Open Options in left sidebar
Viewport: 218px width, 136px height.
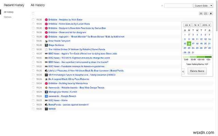point(7,17)
